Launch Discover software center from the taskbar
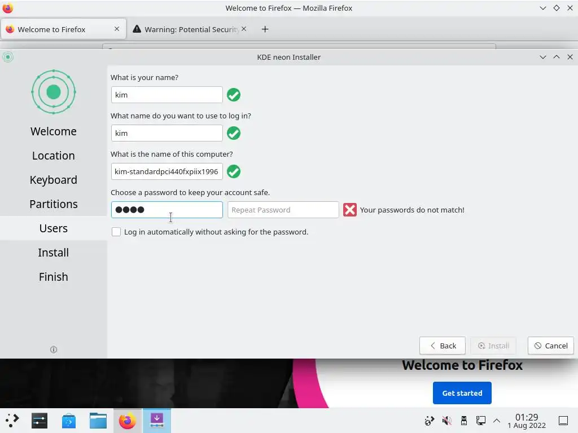The height and width of the screenshot is (433, 578). (x=68, y=421)
